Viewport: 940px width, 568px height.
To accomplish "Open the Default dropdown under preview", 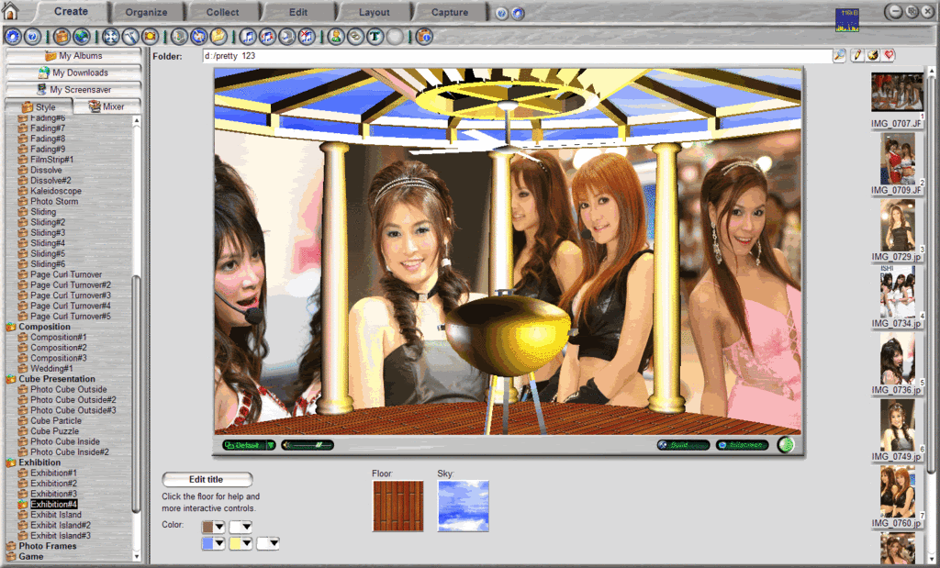I will 249,445.
